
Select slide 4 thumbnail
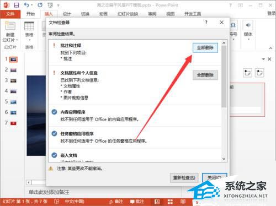tap(13, 91)
